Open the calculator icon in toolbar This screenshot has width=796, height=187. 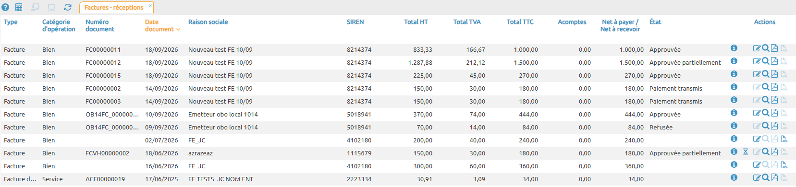pos(19,7)
